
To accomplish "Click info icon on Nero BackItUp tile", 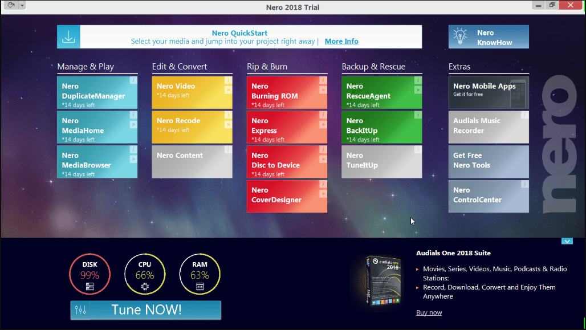I will pyautogui.click(x=418, y=115).
